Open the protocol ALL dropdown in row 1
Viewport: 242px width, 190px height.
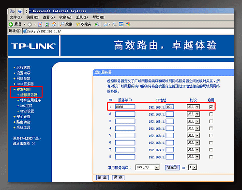[x=193, y=107]
